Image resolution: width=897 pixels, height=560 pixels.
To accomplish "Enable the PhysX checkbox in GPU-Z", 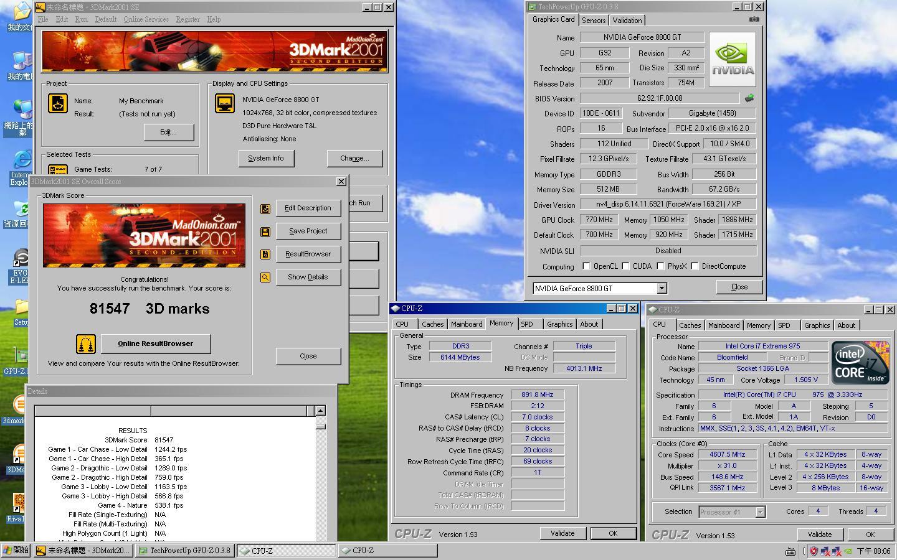I will click(660, 266).
